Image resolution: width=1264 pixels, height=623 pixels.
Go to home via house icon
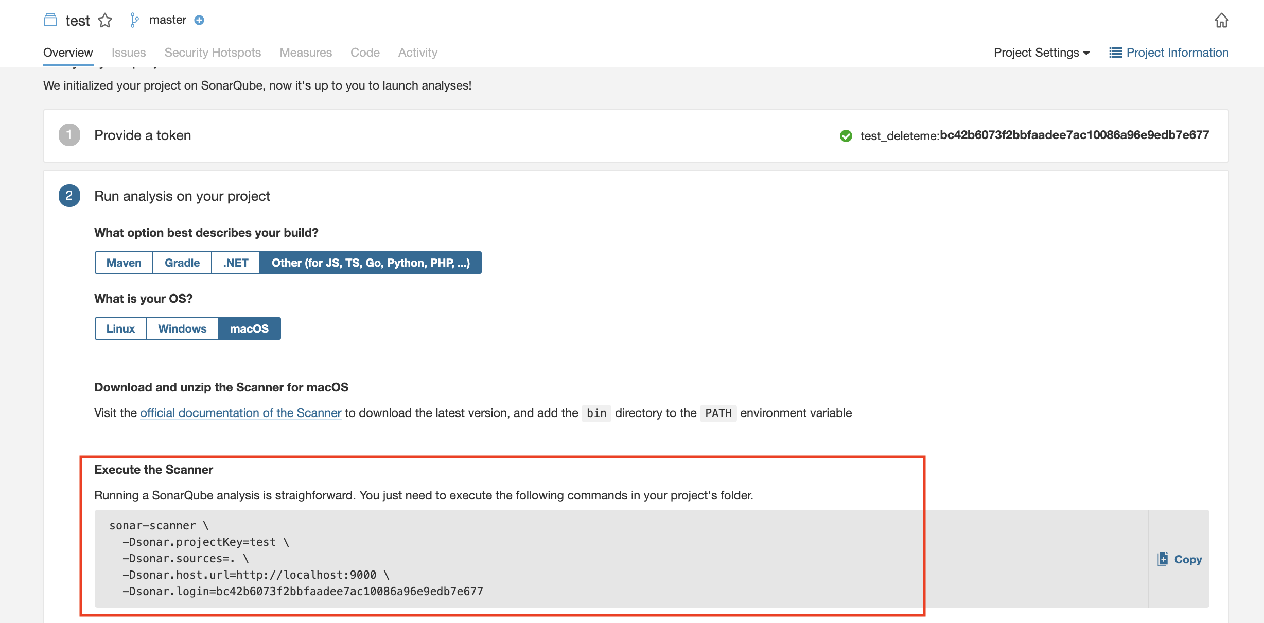[1222, 21]
